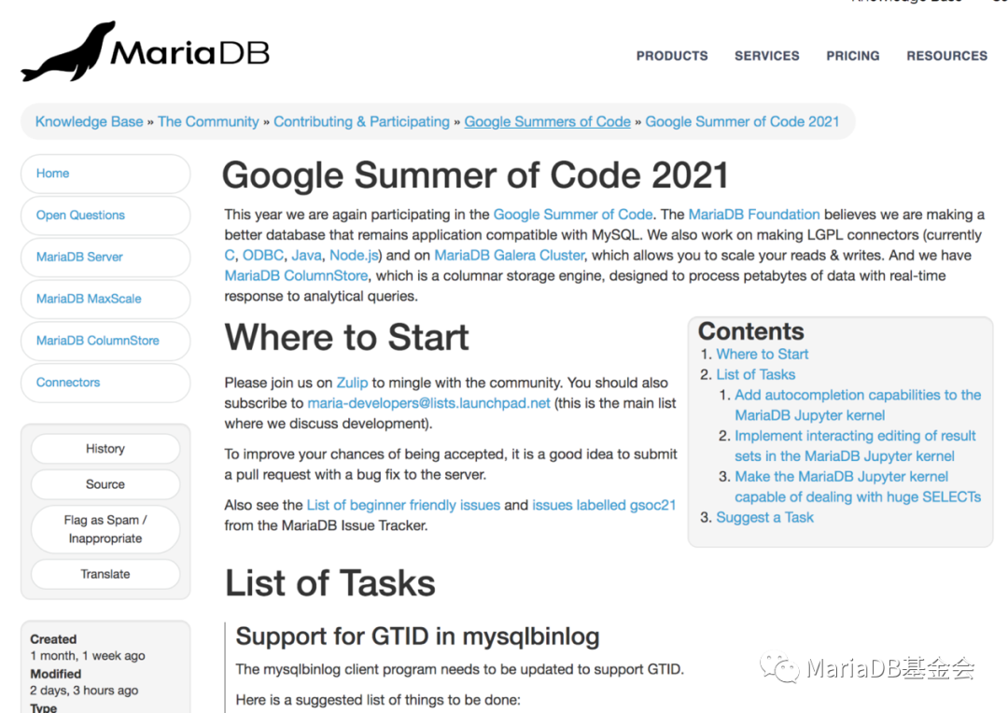Open the PRODUCTS menu
This screenshot has height=713, width=1008.
click(671, 56)
